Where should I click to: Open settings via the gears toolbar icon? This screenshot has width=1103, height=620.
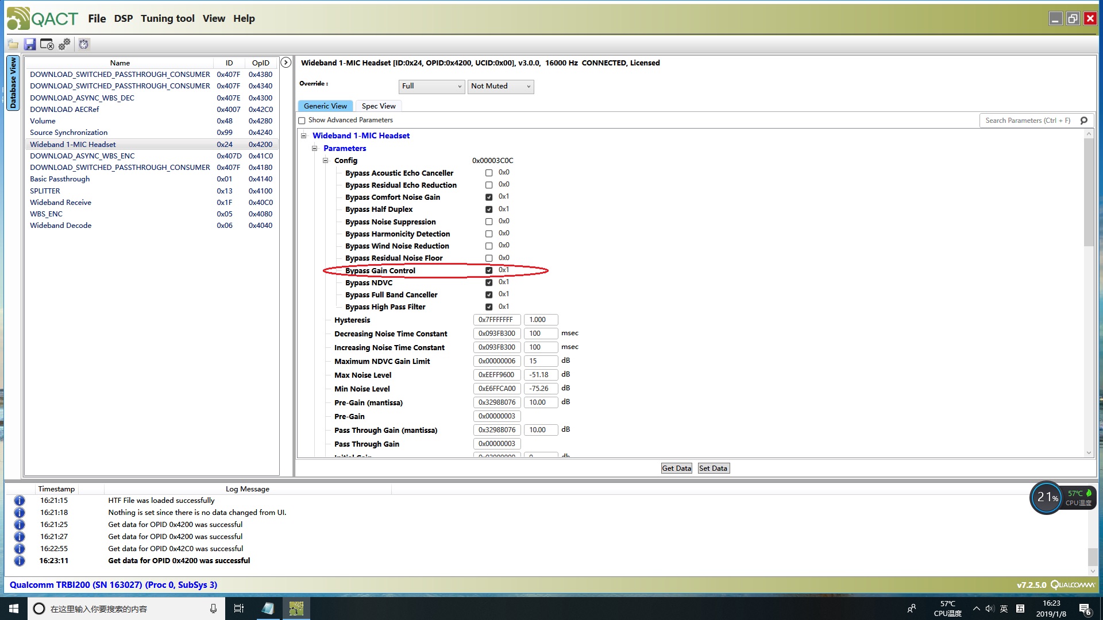(x=64, y=44)
